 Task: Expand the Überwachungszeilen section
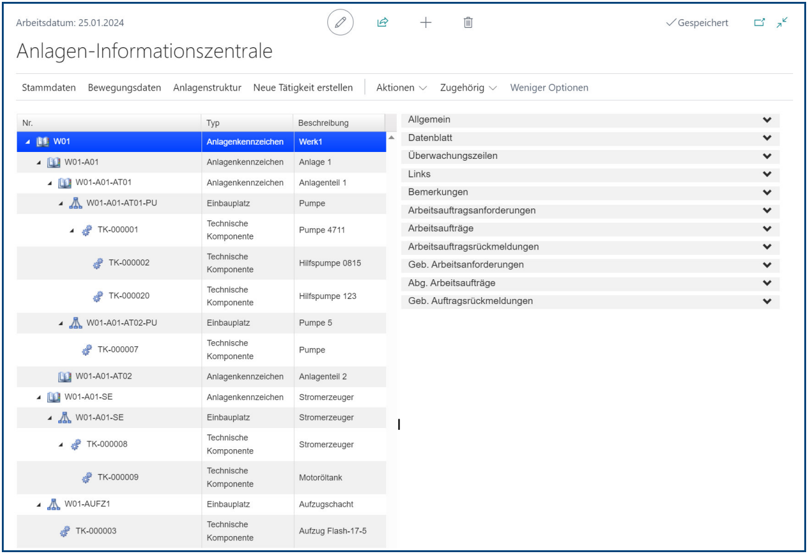[590, 156]
